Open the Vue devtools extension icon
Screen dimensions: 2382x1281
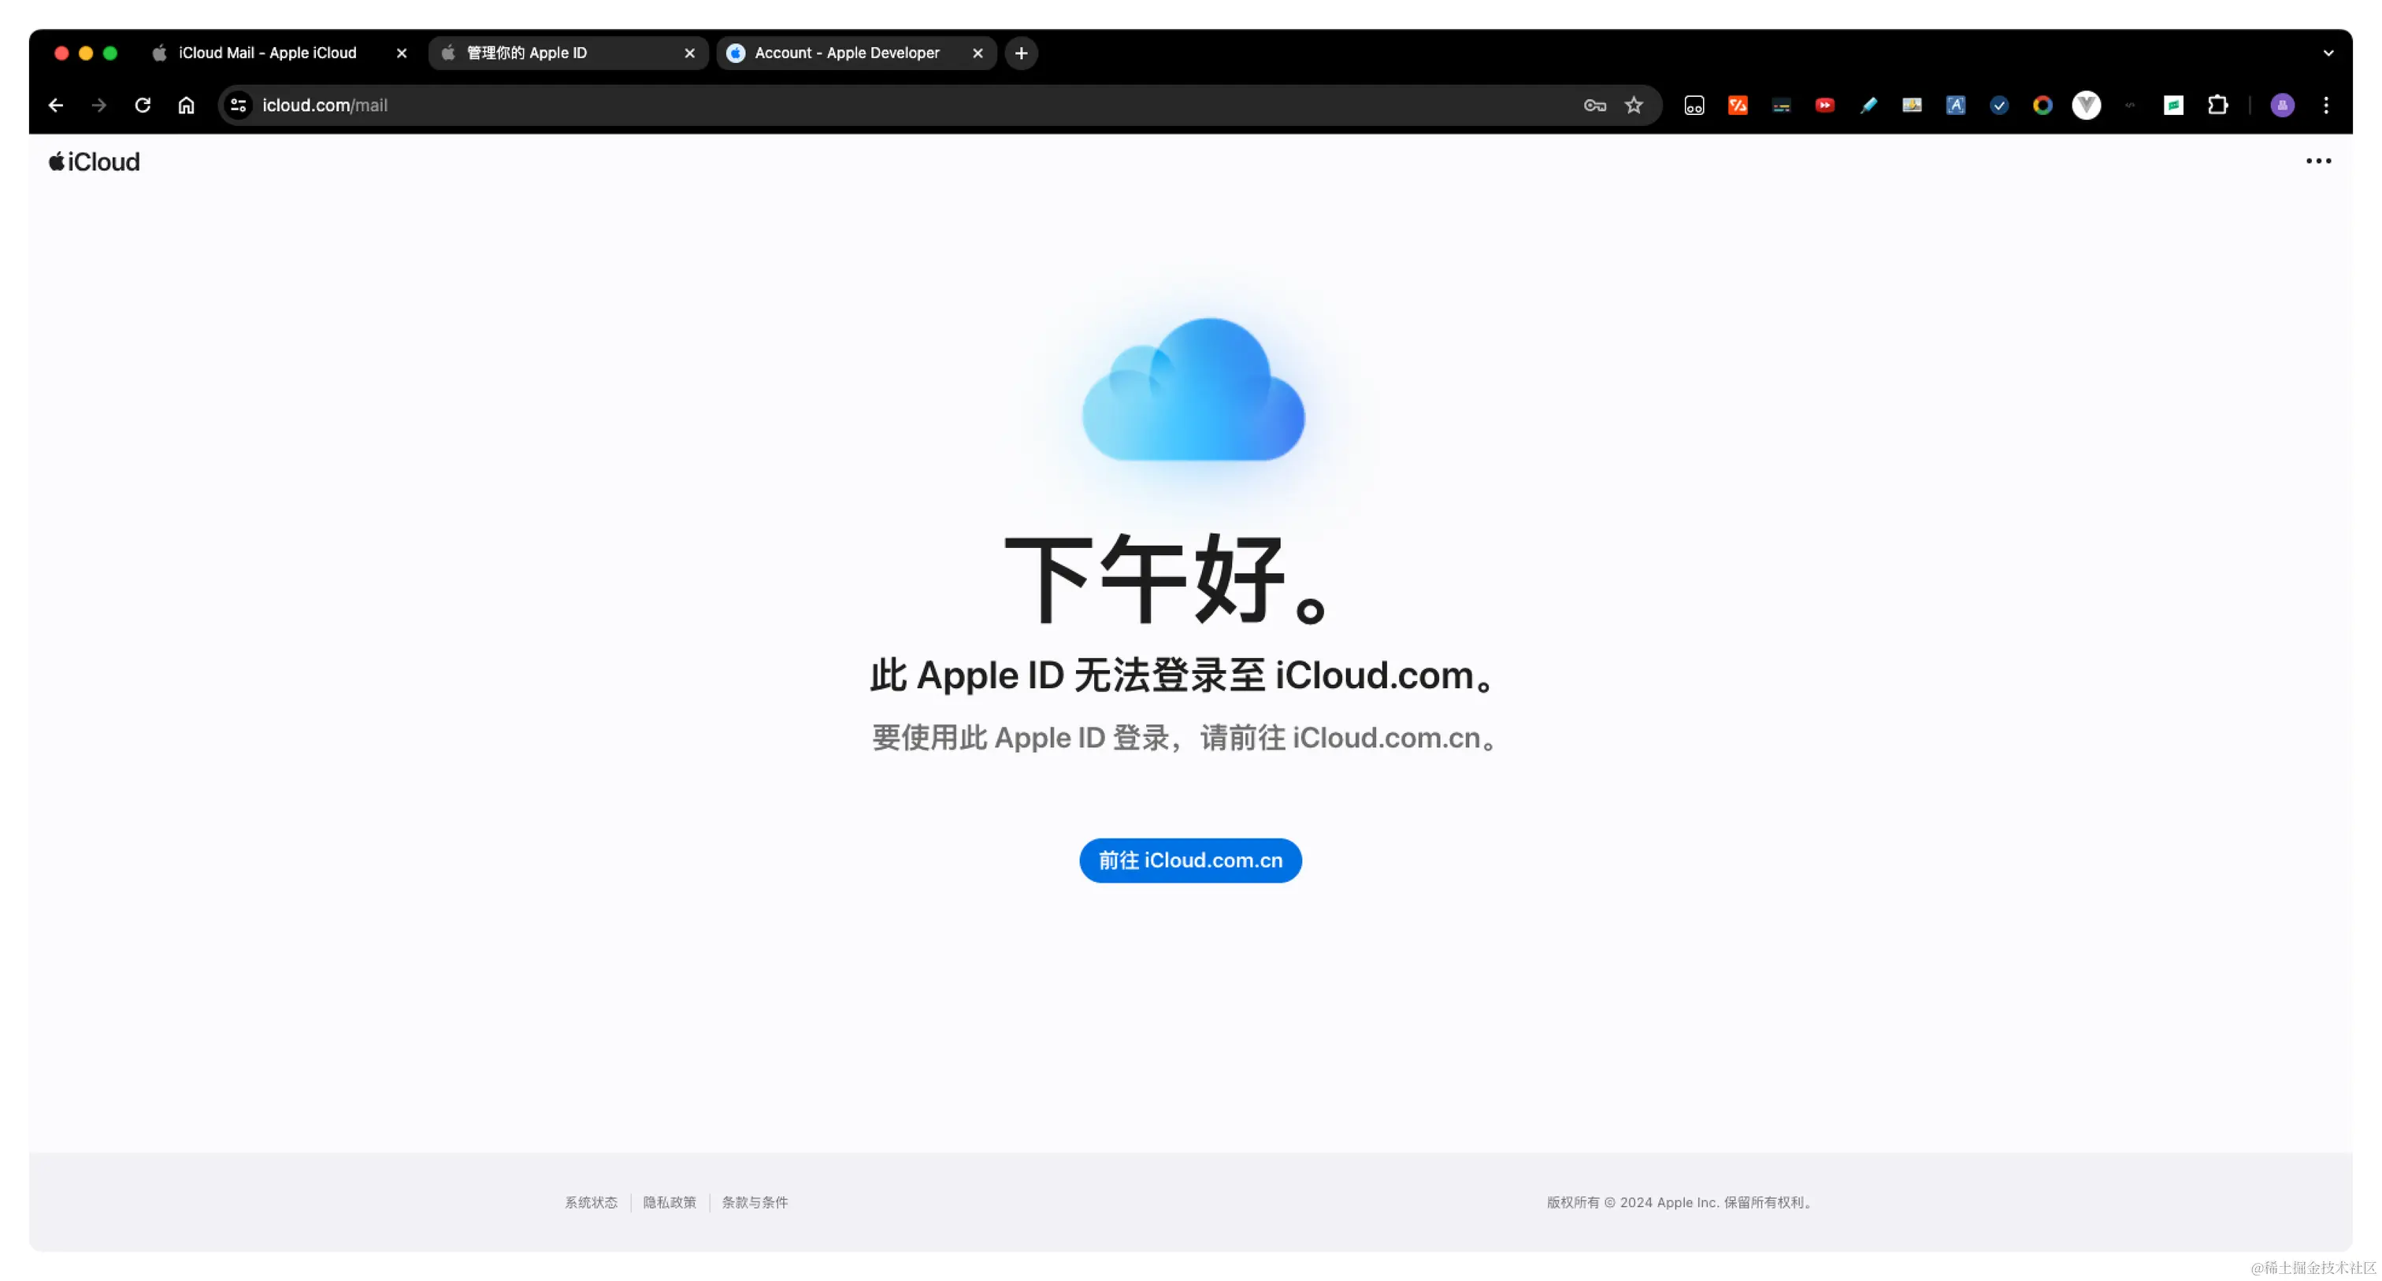[2086, 106]
